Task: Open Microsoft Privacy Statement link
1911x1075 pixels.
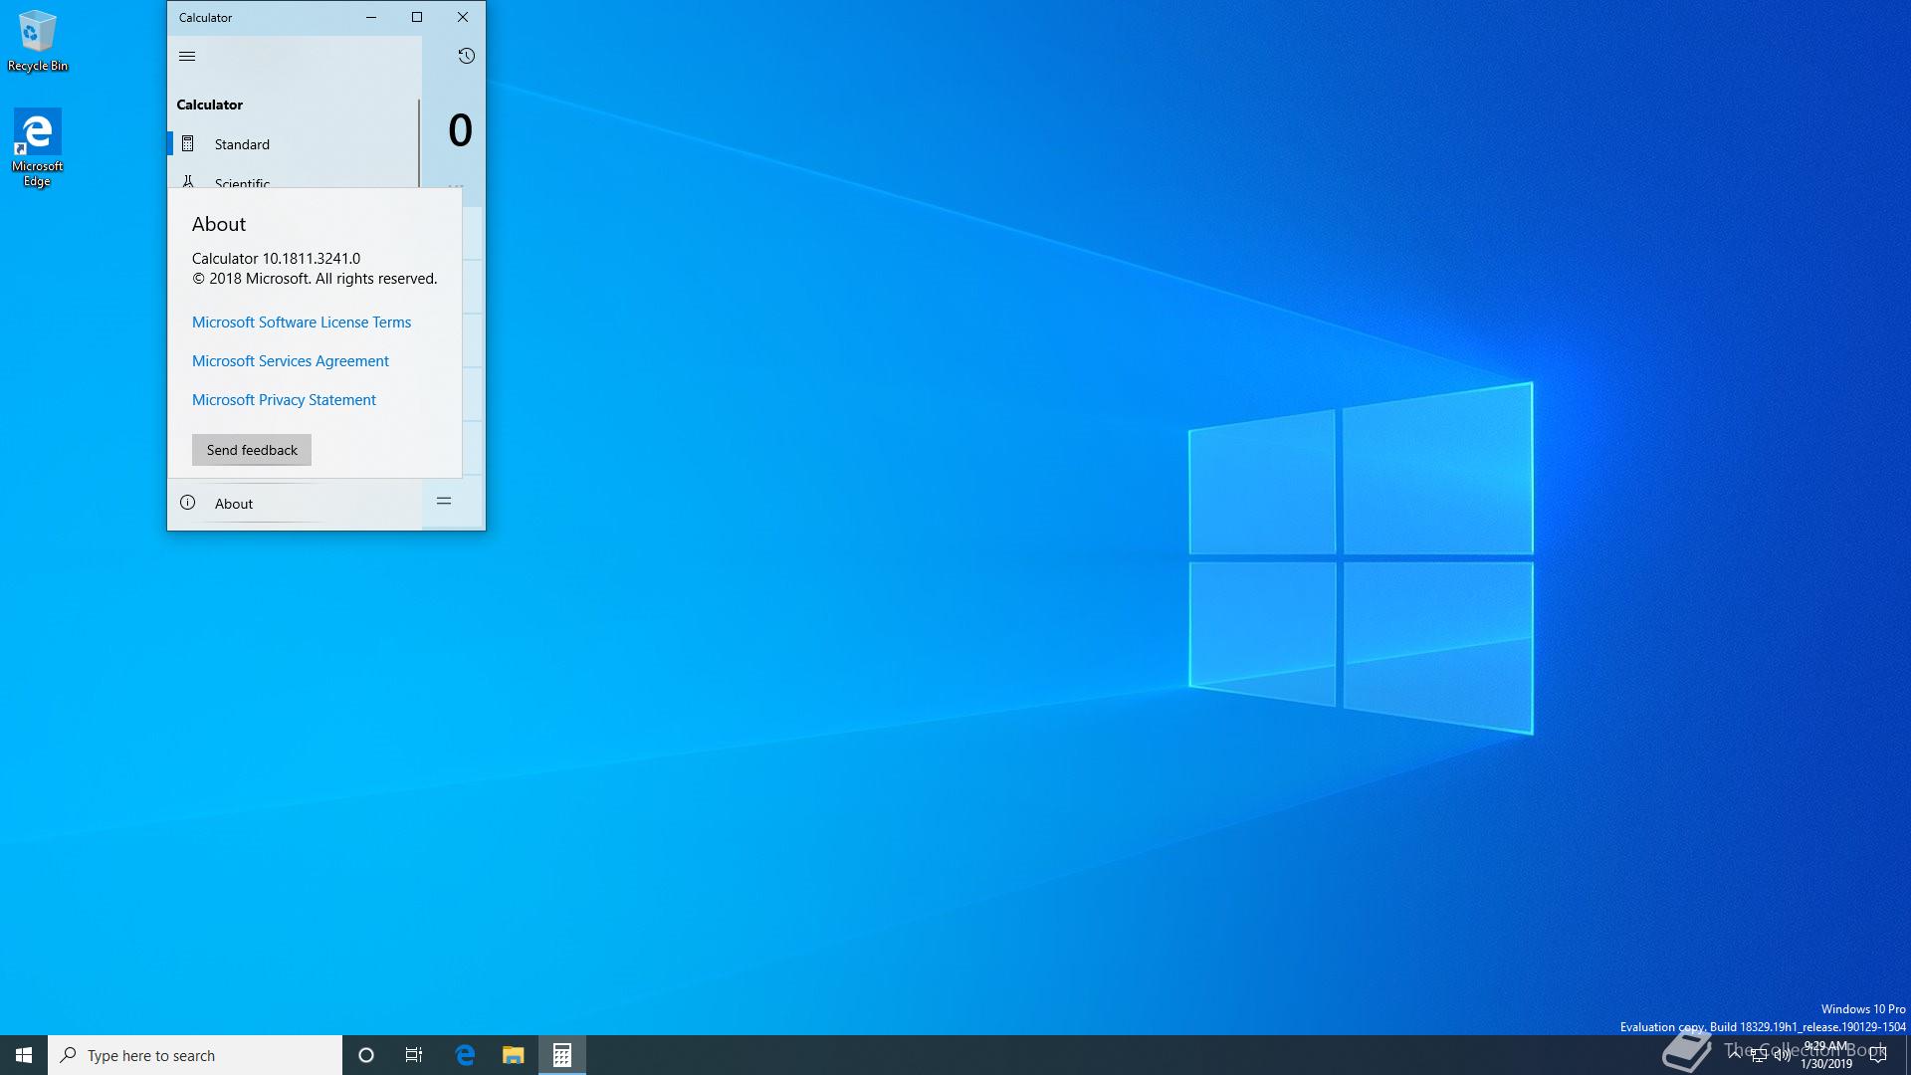Action: point(284,400)
